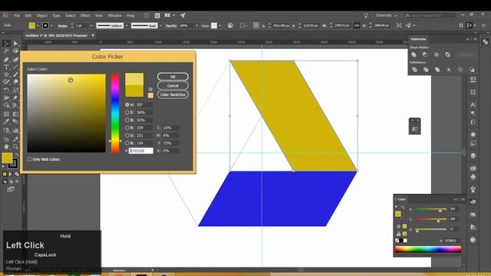The image size is (491, 276).
Task: Confirm color with the OK button
Action: tap(173, 77)
